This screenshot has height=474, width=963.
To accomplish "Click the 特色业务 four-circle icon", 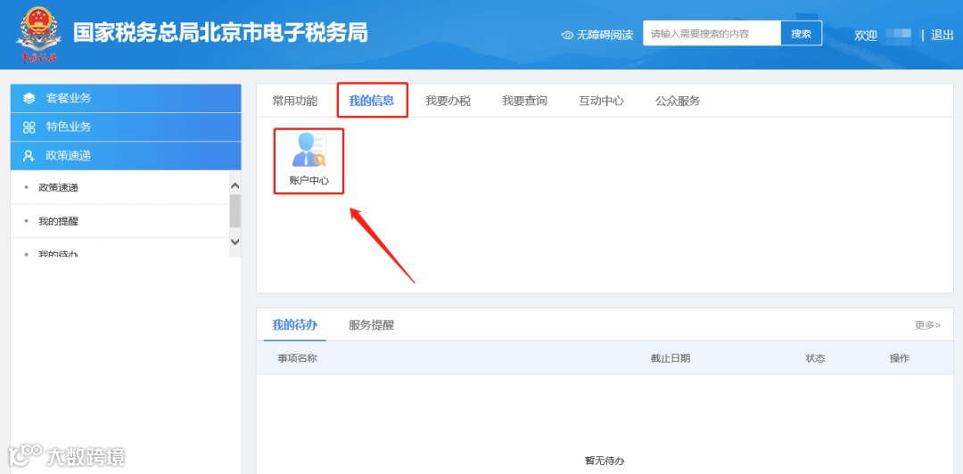I will pyautogui.click(x=29, y=127).
